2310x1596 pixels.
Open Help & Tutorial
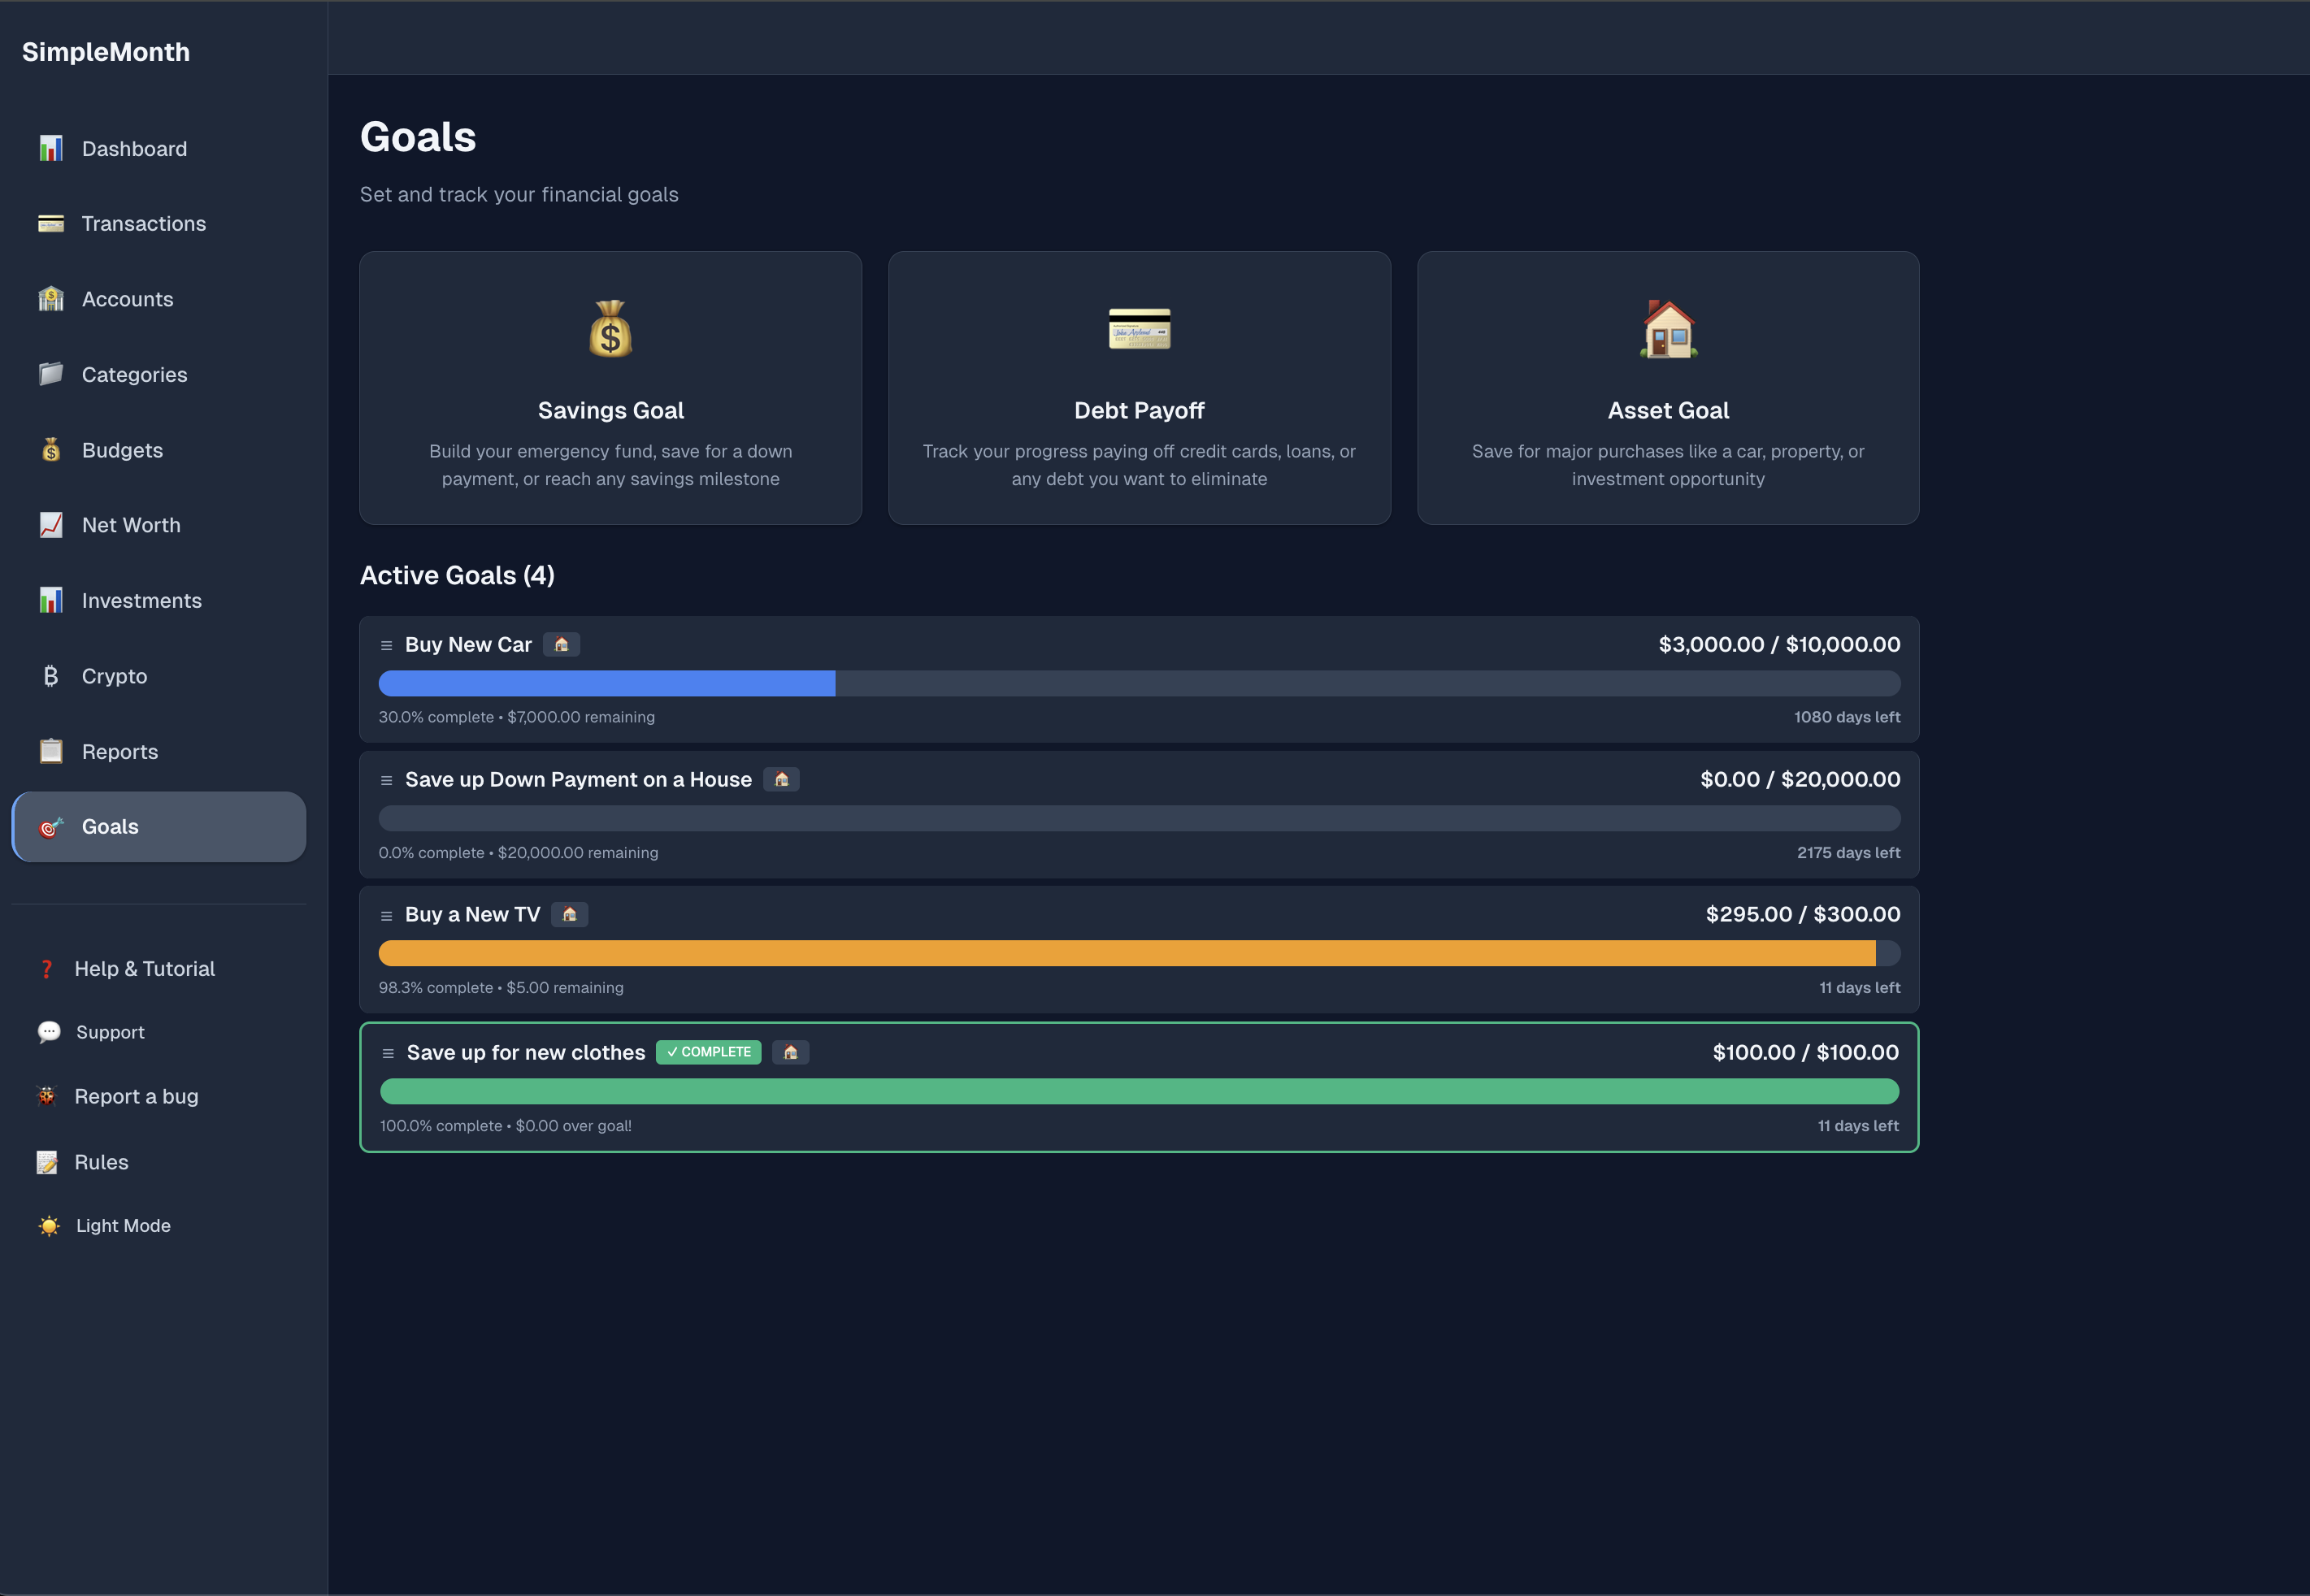144,969
